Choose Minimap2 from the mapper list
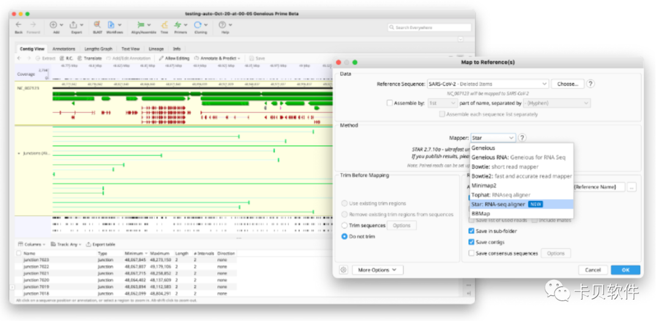Viewport: 661px width, 321px height. pyautogui.click(x=522, y=185)
